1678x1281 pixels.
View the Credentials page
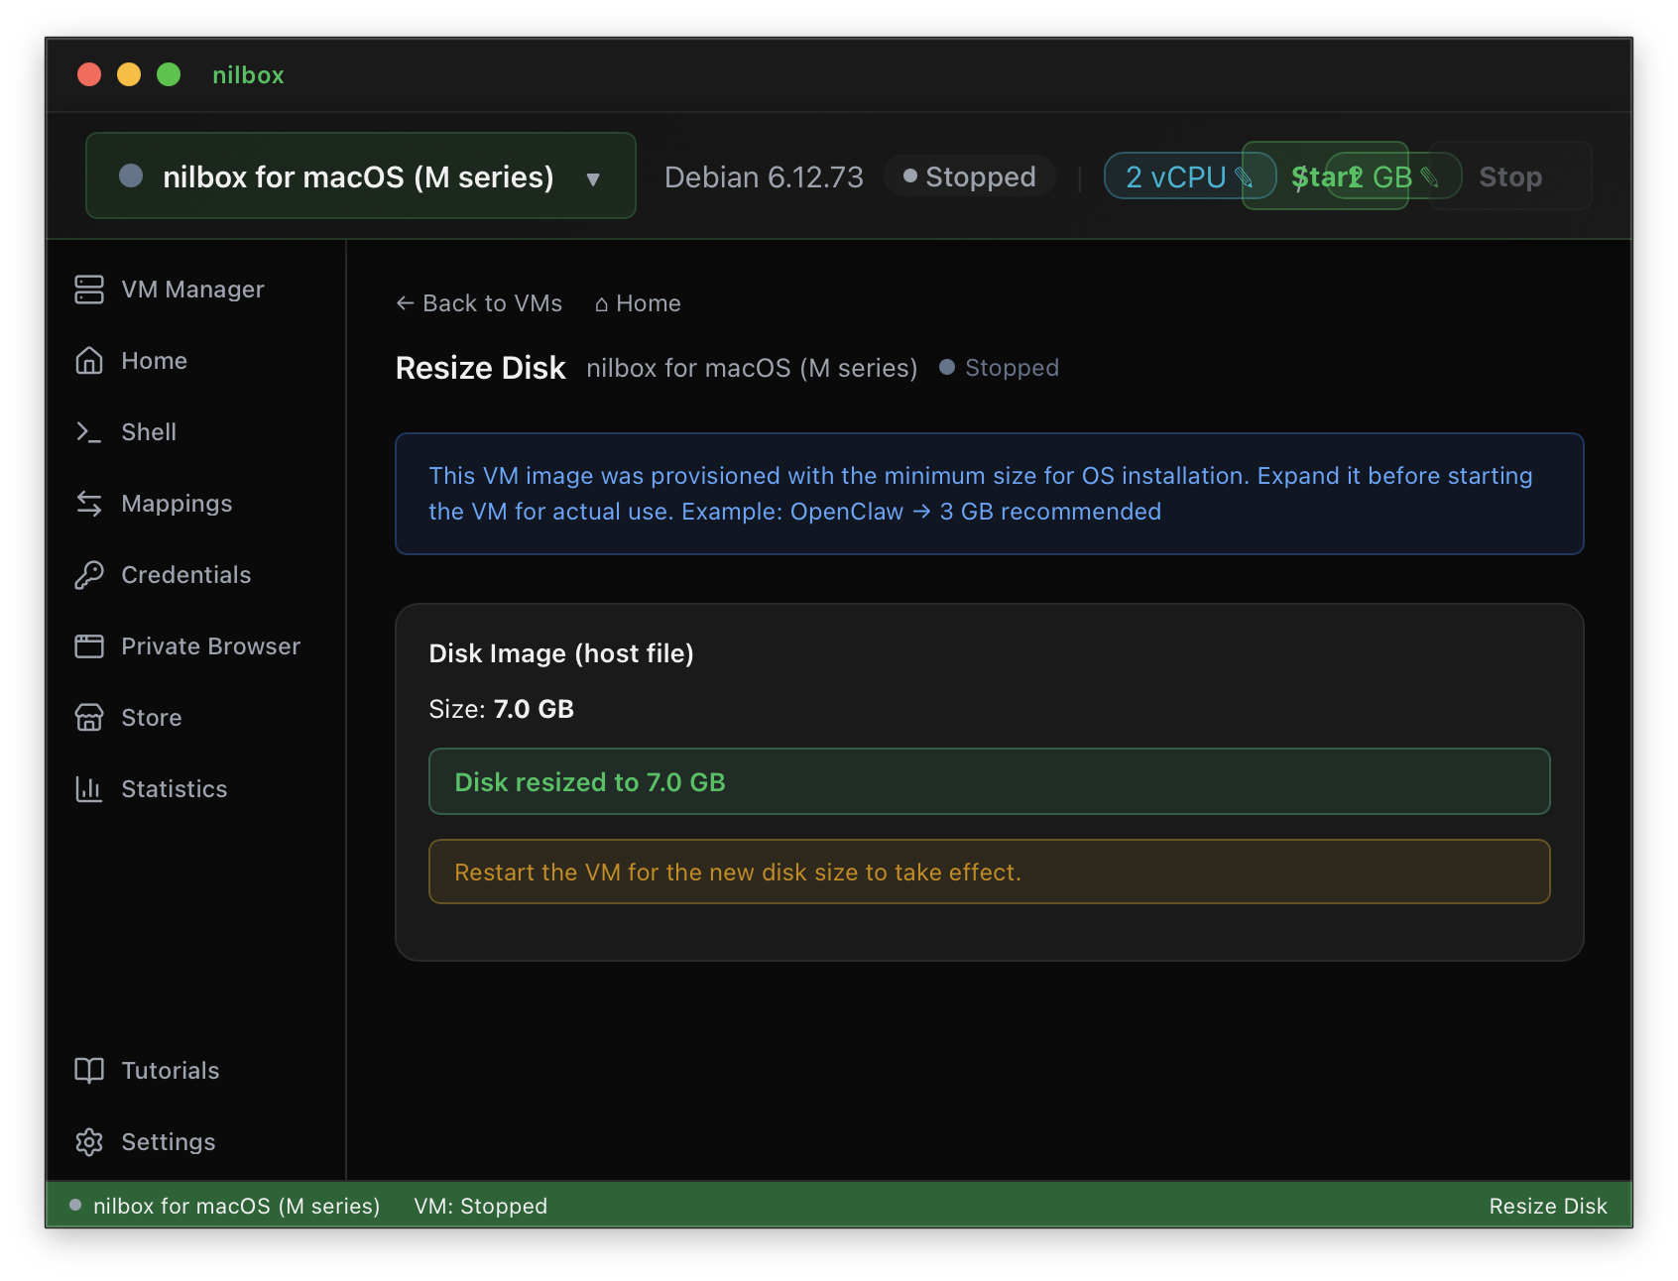point(185,574)
